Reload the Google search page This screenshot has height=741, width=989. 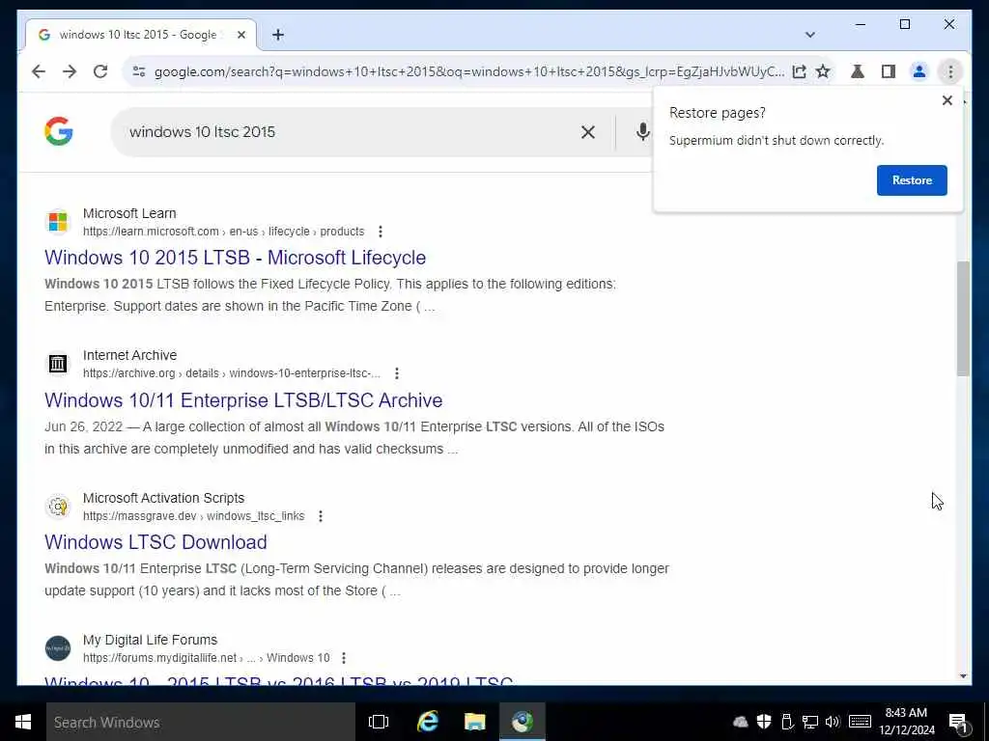click(100, 71)
